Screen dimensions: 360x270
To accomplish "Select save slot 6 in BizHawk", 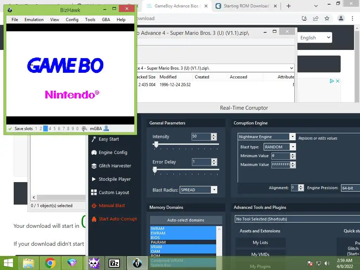I will click(59, 129).
